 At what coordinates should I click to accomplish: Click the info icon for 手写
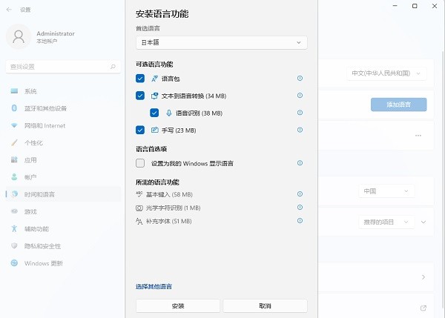coord(300,130)
